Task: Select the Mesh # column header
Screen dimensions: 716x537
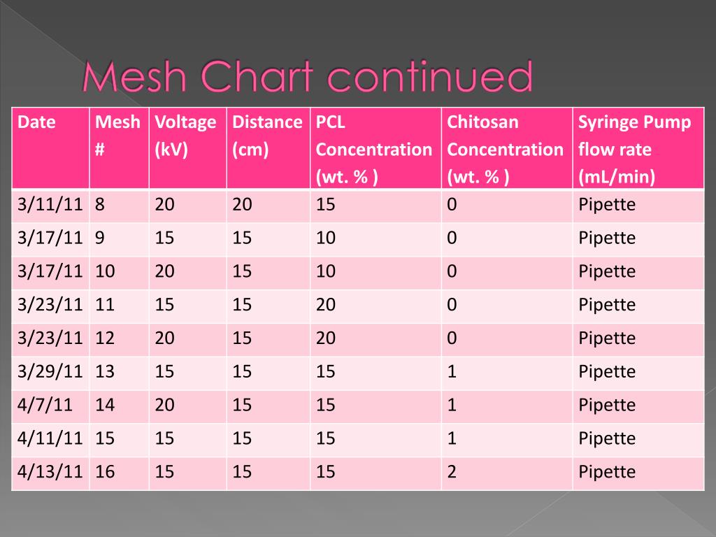Action: (x=119, y=148)
